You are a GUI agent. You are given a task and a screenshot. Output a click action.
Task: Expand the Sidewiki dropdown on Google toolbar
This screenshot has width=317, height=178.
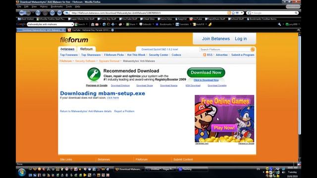[x=153, y=24]
